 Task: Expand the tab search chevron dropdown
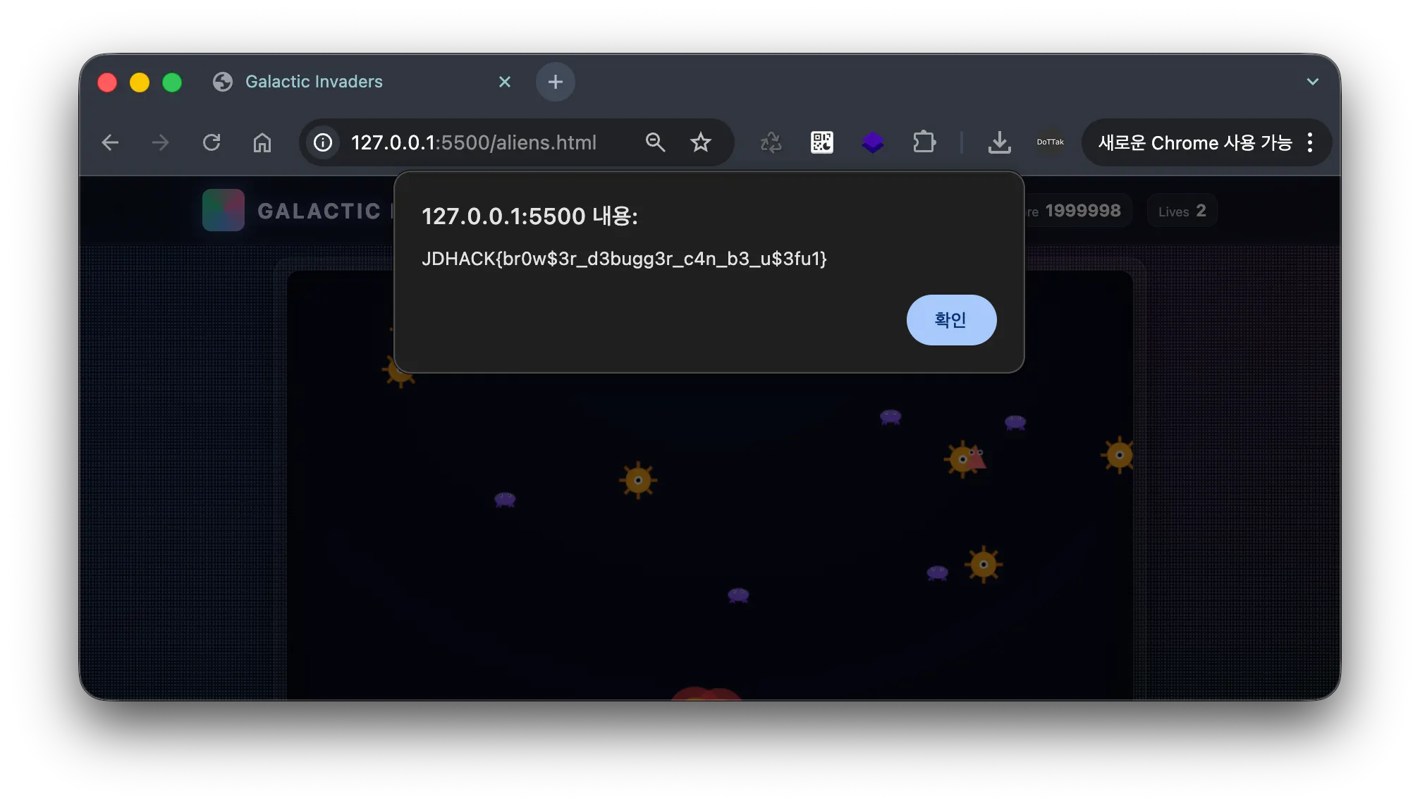tap(1312, 82)
